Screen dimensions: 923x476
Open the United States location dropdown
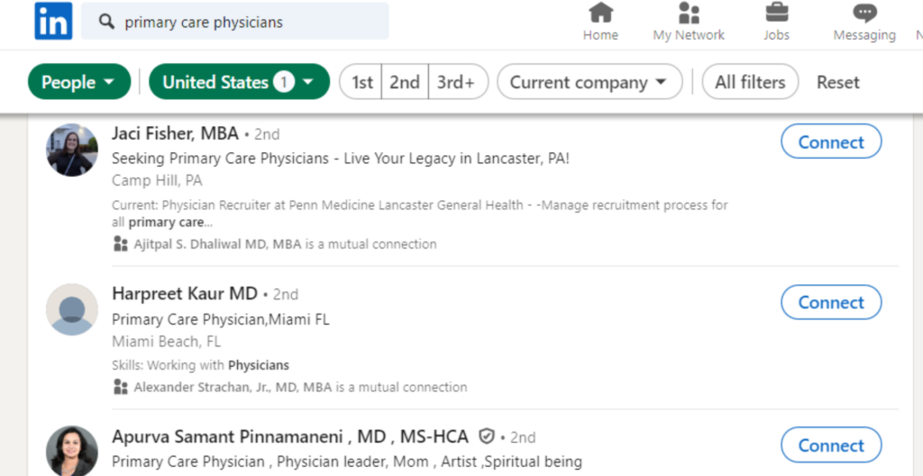tap(239, 82)
